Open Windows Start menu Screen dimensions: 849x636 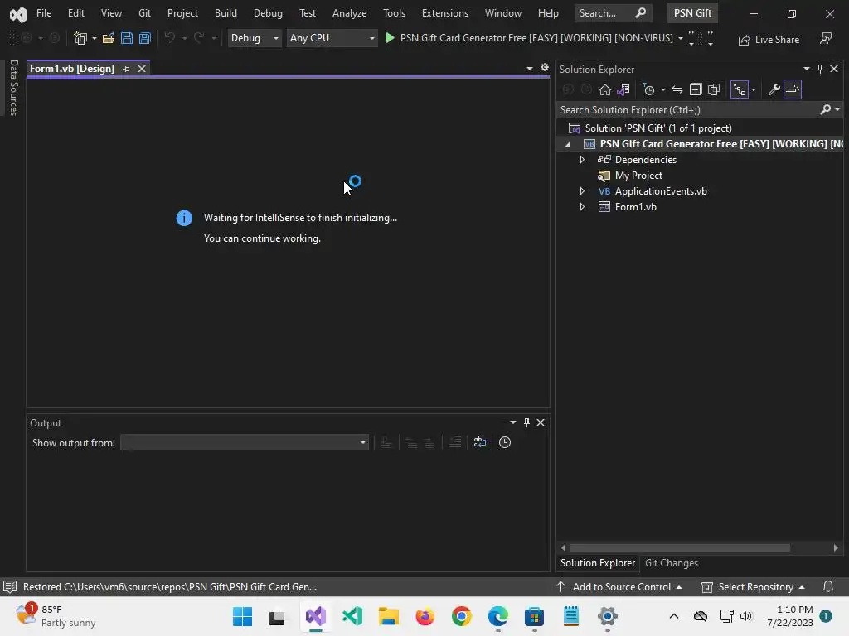243,616
